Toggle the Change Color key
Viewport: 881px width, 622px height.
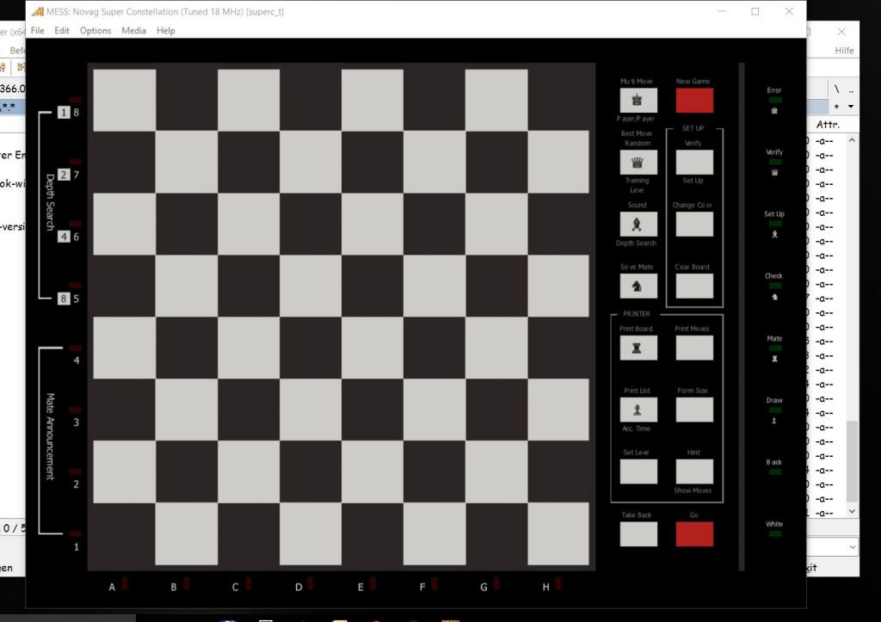coord(693,225)
